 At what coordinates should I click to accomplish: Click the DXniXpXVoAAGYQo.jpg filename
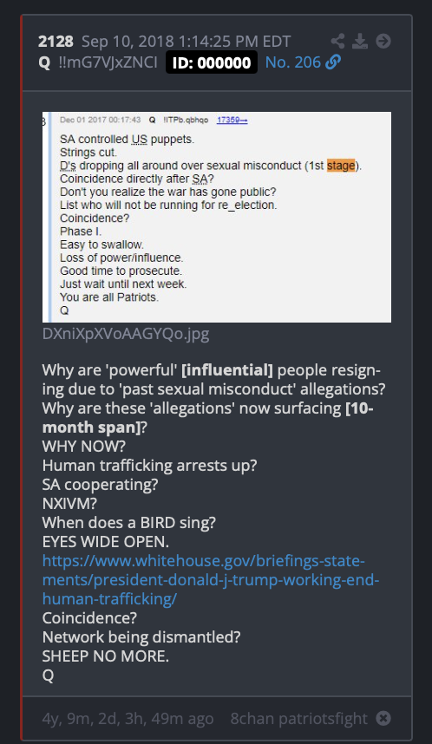[125, 334]
